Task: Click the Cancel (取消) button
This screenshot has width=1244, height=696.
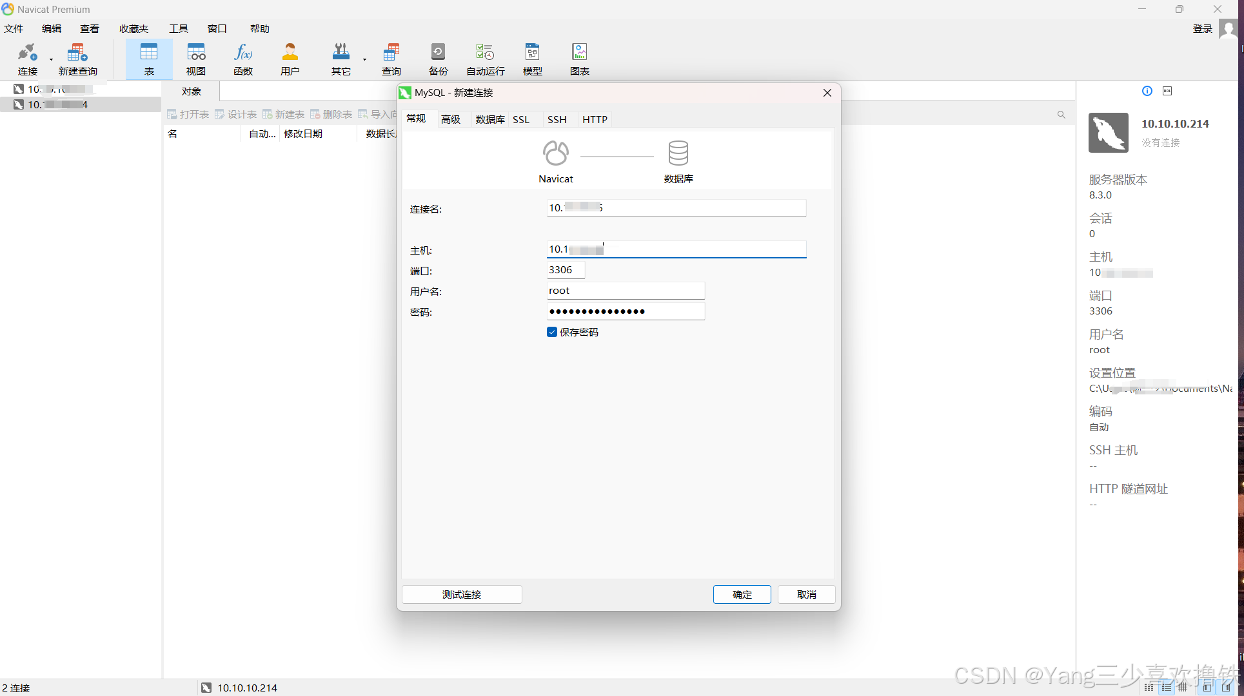Action: tap(806, 594)
